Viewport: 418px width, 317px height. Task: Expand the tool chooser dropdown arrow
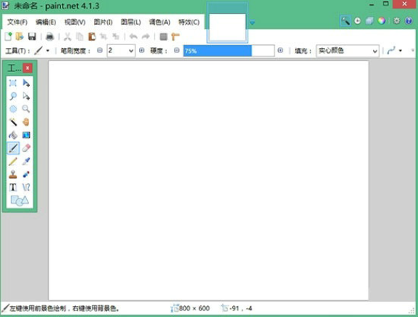coord(48,51)
